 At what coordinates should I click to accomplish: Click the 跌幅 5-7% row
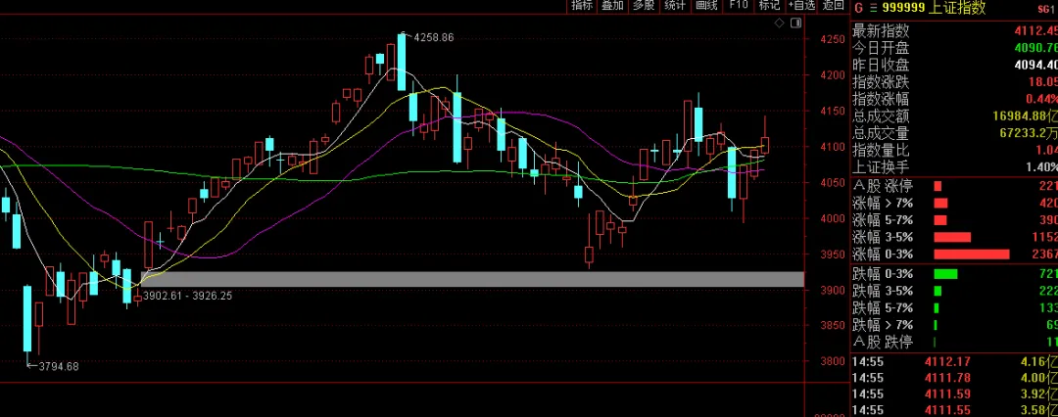(954, 308)
